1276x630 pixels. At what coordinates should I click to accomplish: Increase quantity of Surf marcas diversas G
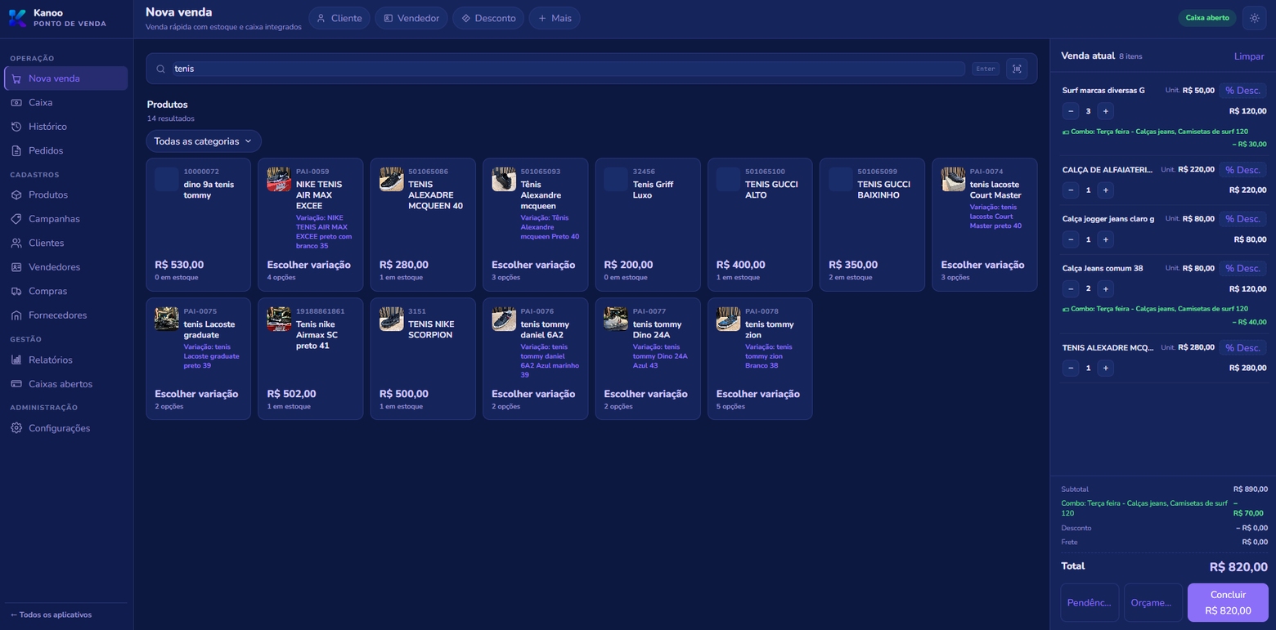click(1106, 111)
